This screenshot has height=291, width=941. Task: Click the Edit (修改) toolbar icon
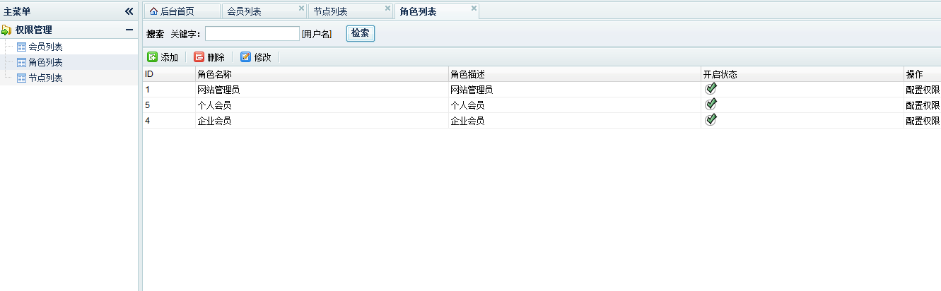click(245, 57)
